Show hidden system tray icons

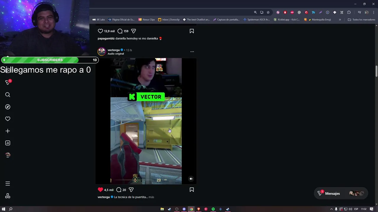(x=331, y=209)
